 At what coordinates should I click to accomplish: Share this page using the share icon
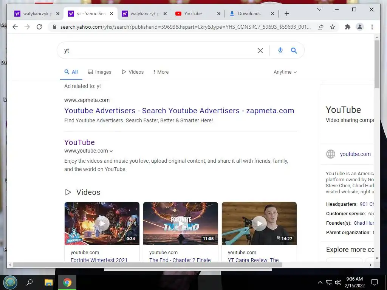pos(320,27)
